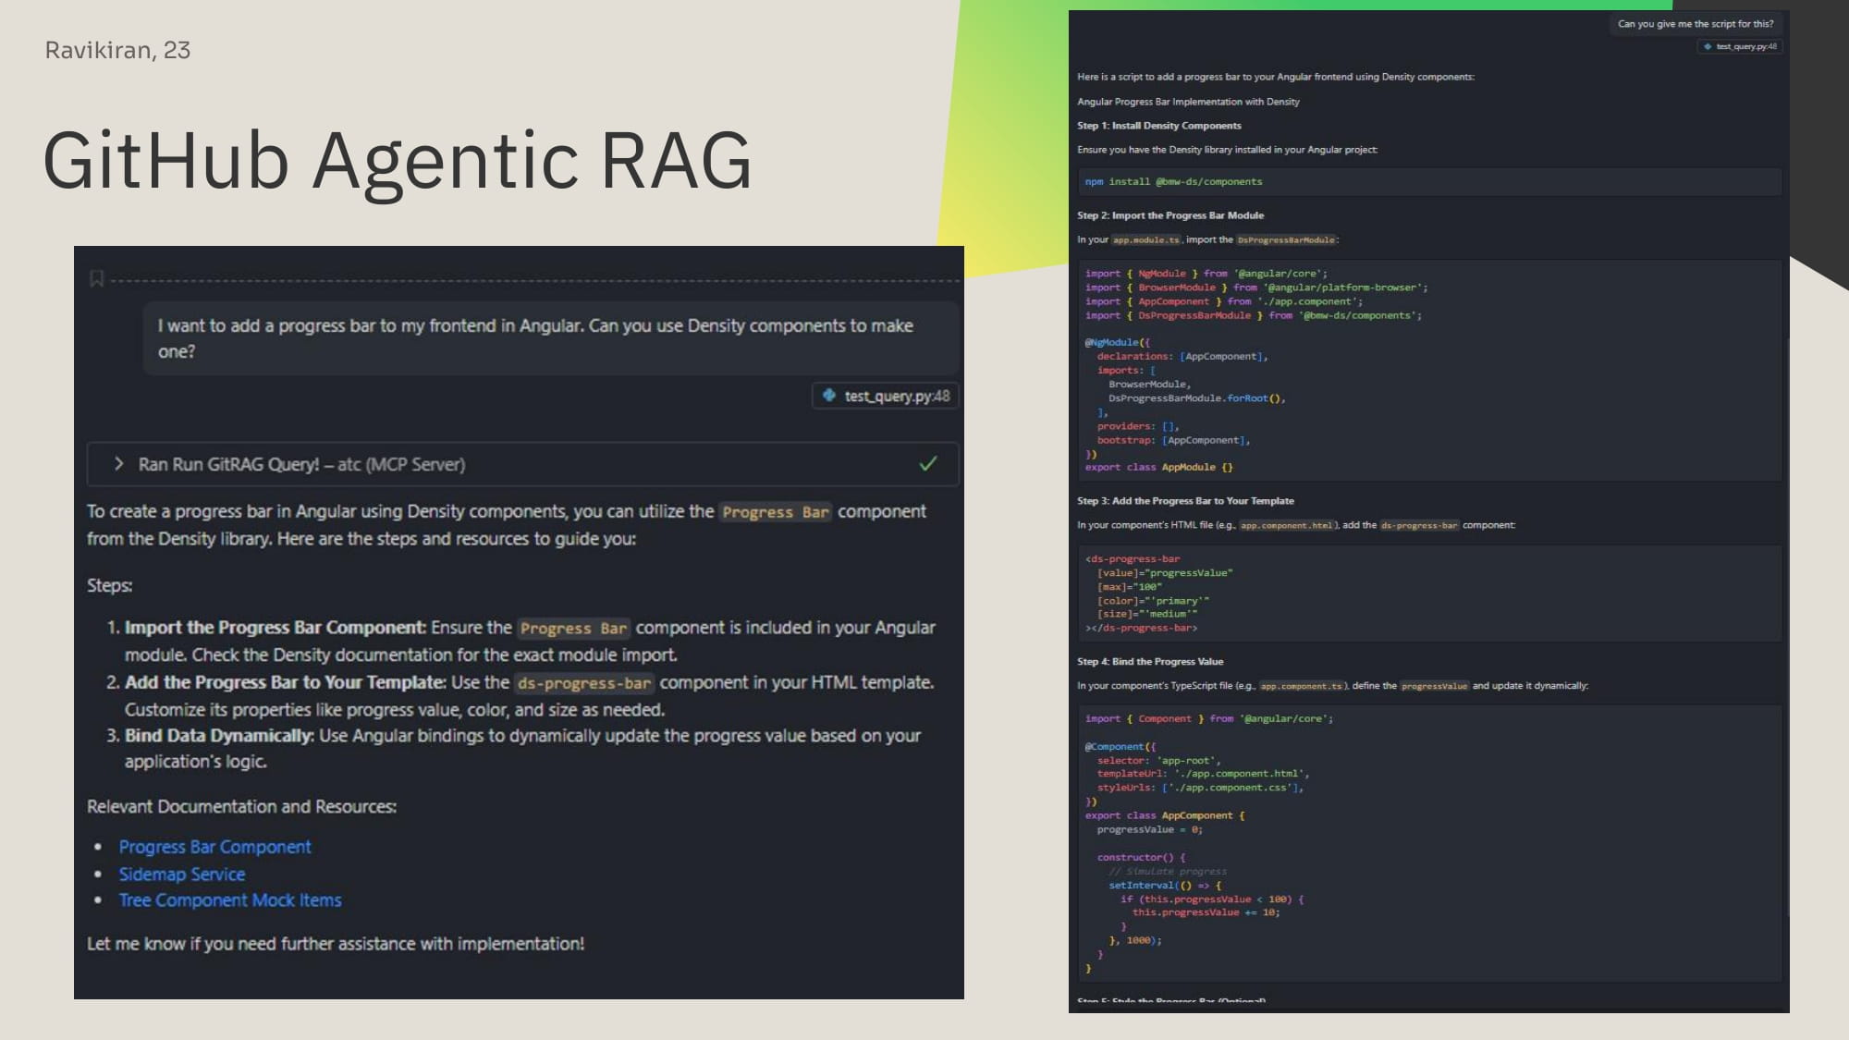Screen dimensions: 1849x1040
Task: Open the Tree Component Mock Items link
Action: [230, 900]
